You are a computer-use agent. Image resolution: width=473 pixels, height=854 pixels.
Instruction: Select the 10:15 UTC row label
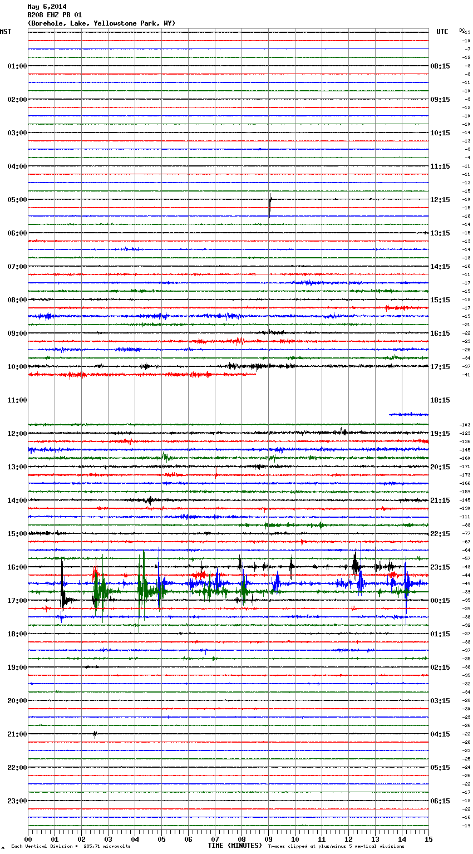pos(440,133)
